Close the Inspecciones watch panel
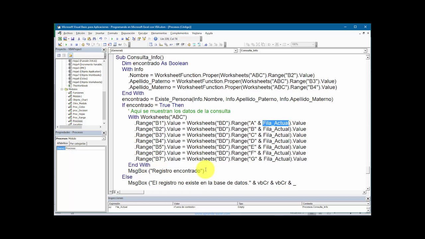 point(368,199)
